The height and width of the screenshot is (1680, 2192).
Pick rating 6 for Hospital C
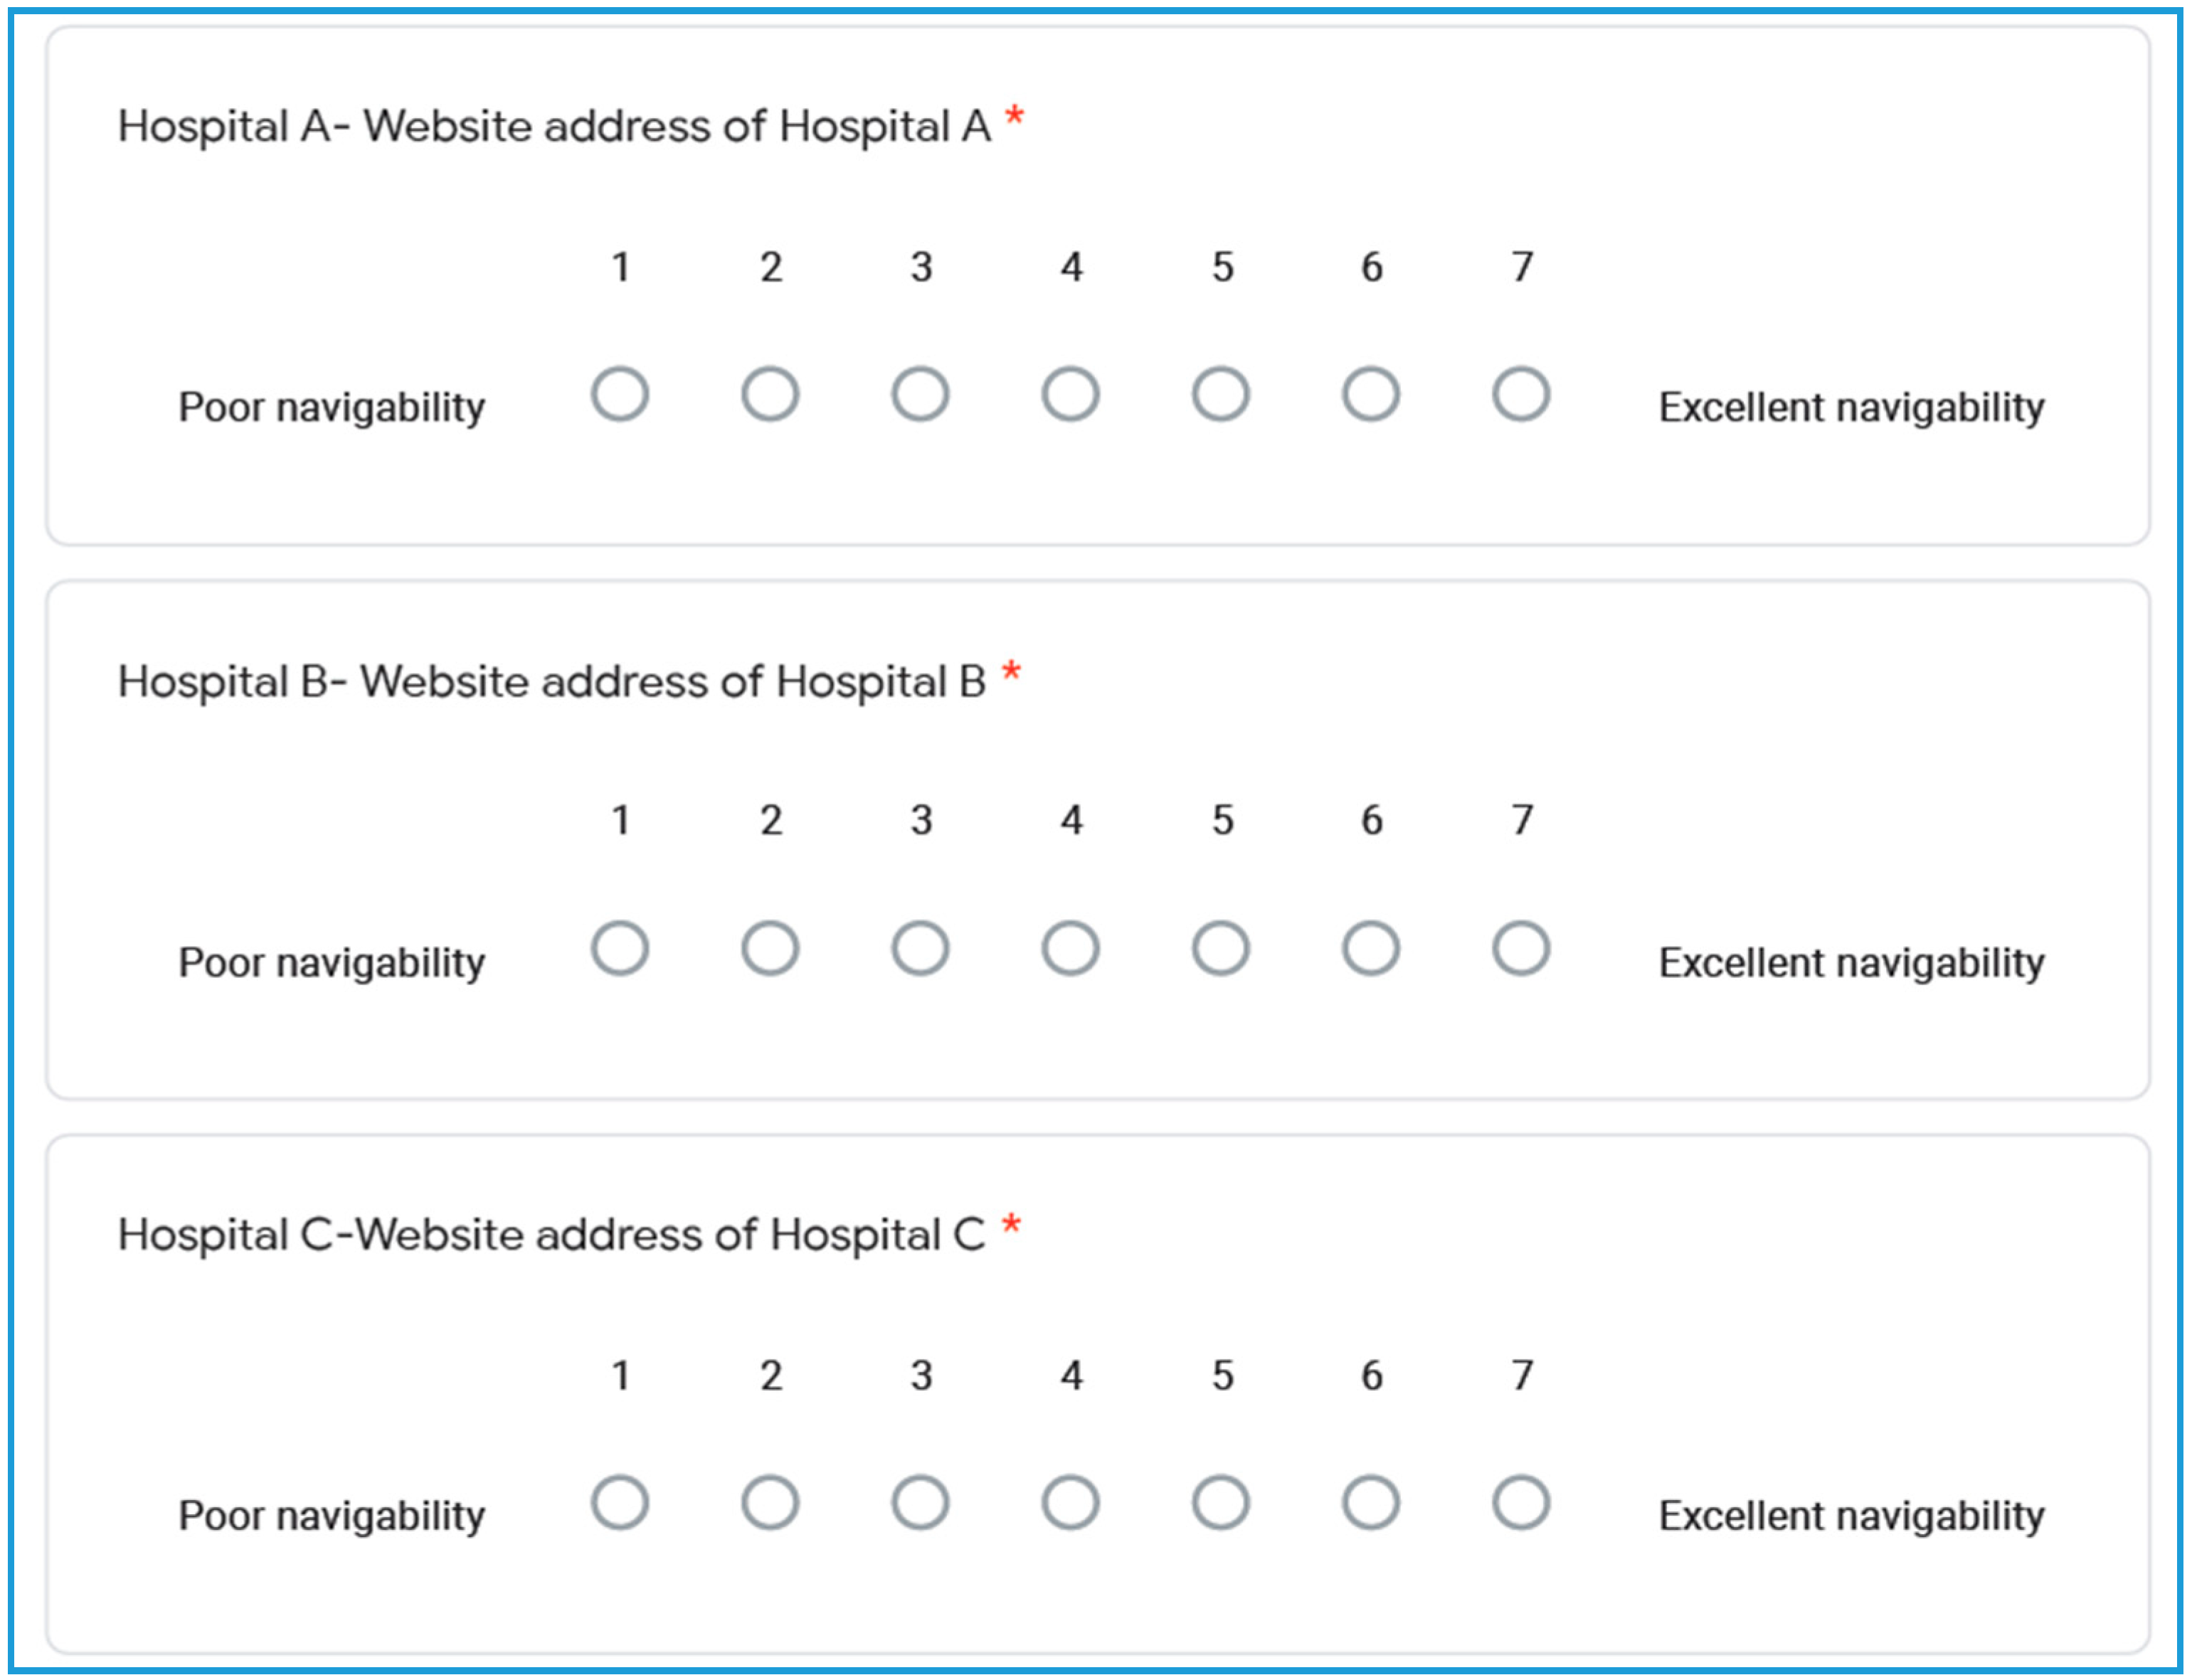[x=1370, y=1502]
